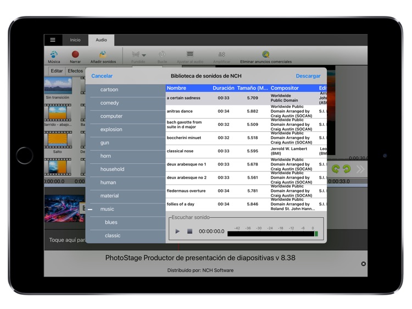Image resolution: width=412 pixels, height=309 pixels.
Task: Choose the Barrido - abajo transition thumbnail
Action: [58, 113]
